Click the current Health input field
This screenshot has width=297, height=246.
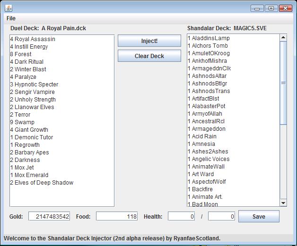[x=181, y=216]
